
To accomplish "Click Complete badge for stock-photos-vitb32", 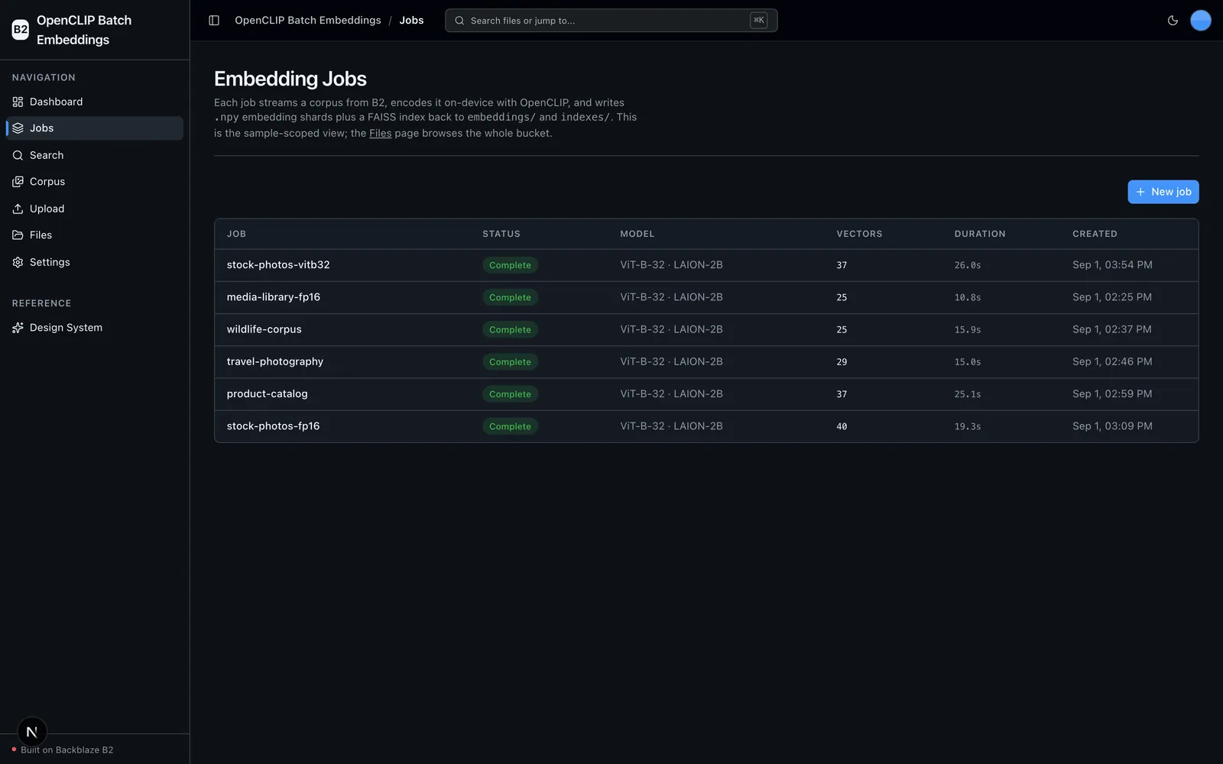I will [510, 265].
